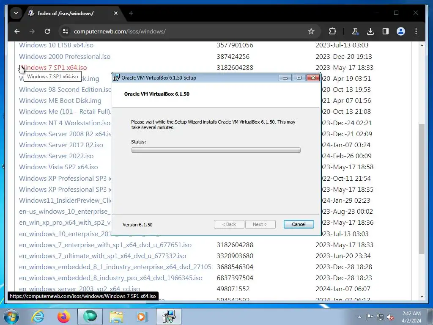
Task: Click date 2023-Dec-20 19:13
Action: 344,56
